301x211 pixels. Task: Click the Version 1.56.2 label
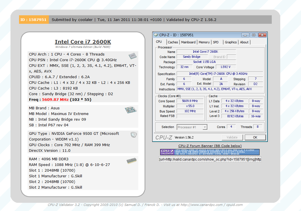click(184, 137)
